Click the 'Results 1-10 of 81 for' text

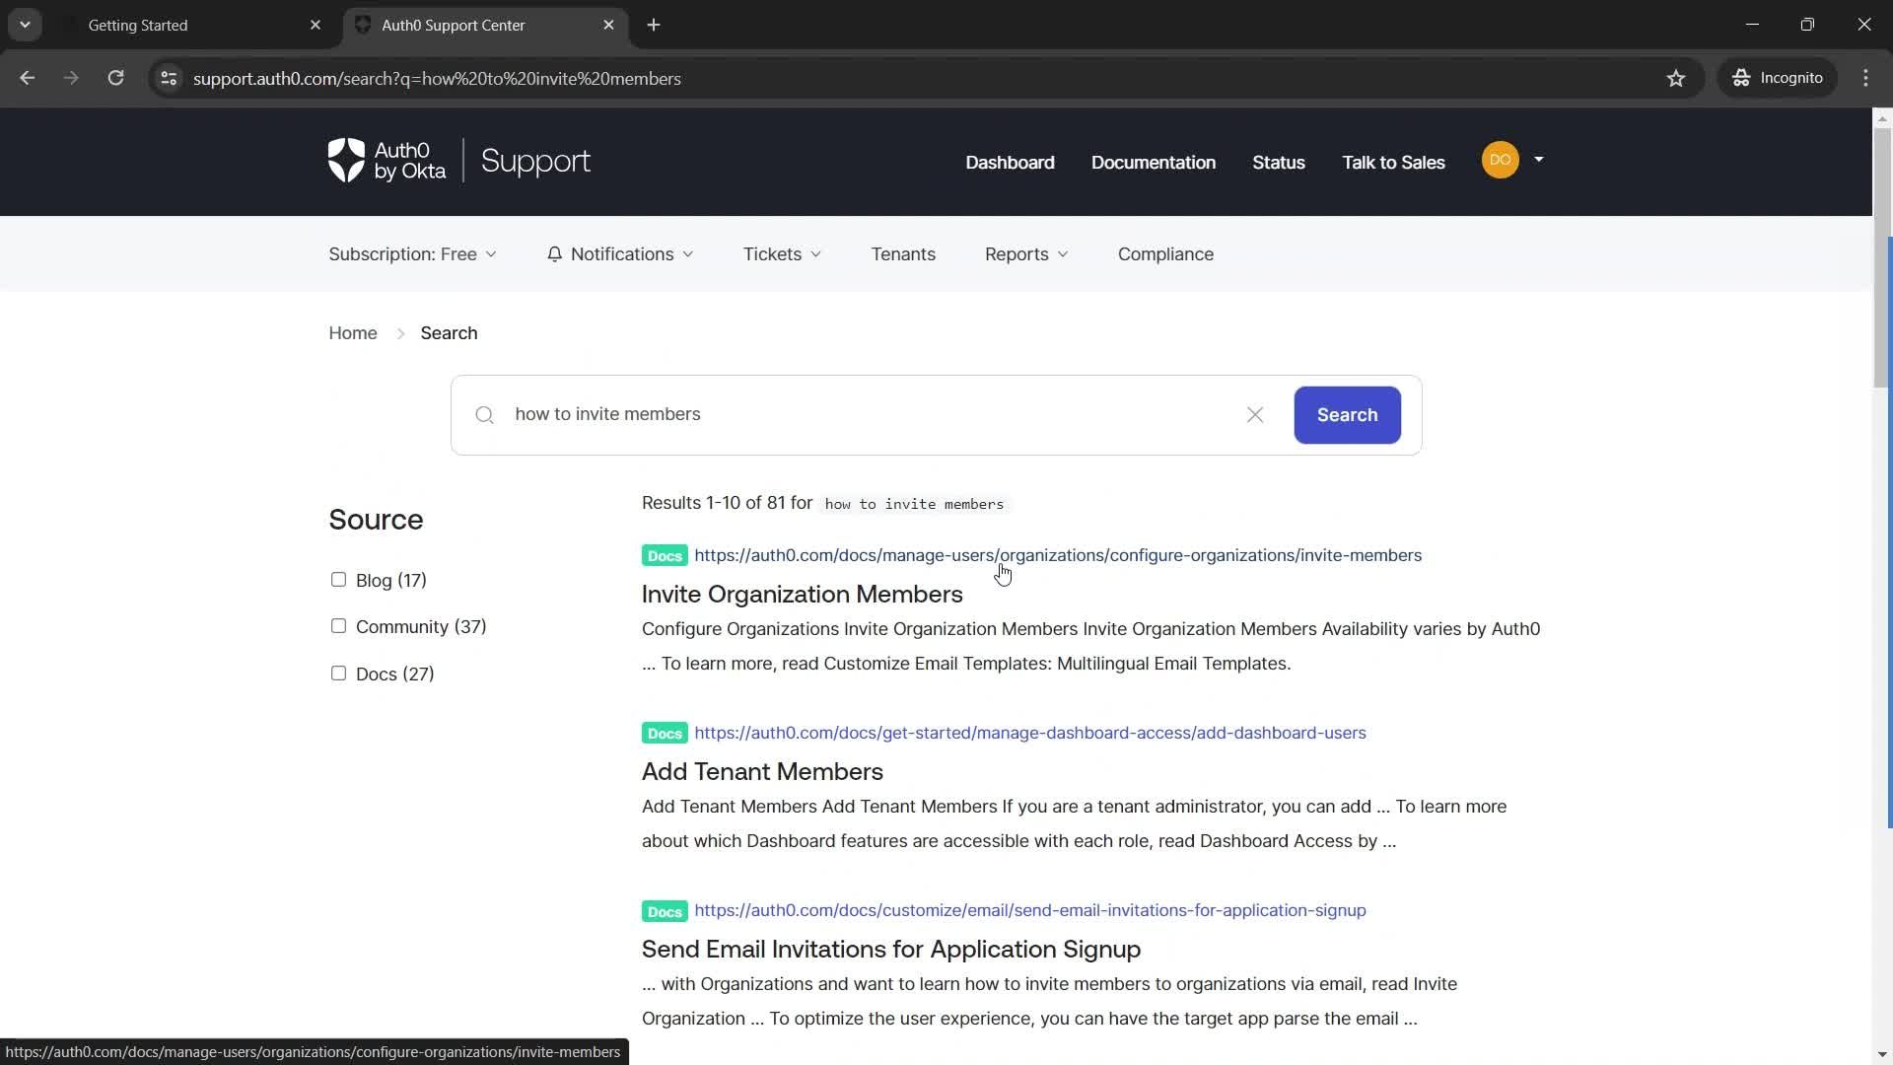click(x=727, y=503)
